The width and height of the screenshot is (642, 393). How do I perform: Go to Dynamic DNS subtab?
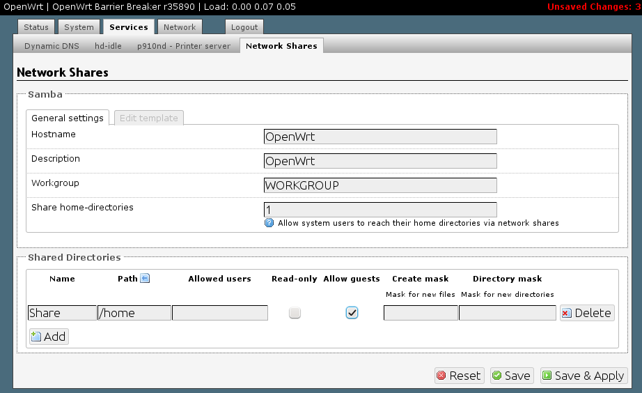point(52,46)
